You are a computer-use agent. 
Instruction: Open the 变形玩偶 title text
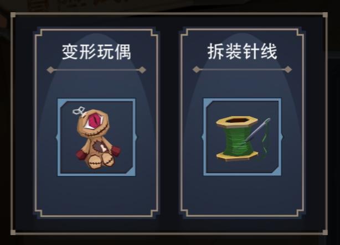coord(96,52)
